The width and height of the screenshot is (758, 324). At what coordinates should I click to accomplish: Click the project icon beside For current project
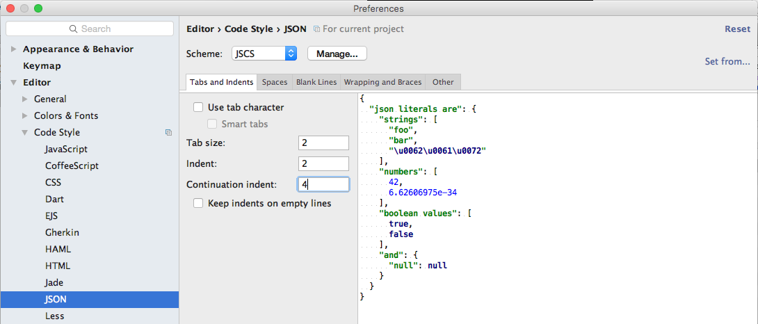(x=317, y=29)
